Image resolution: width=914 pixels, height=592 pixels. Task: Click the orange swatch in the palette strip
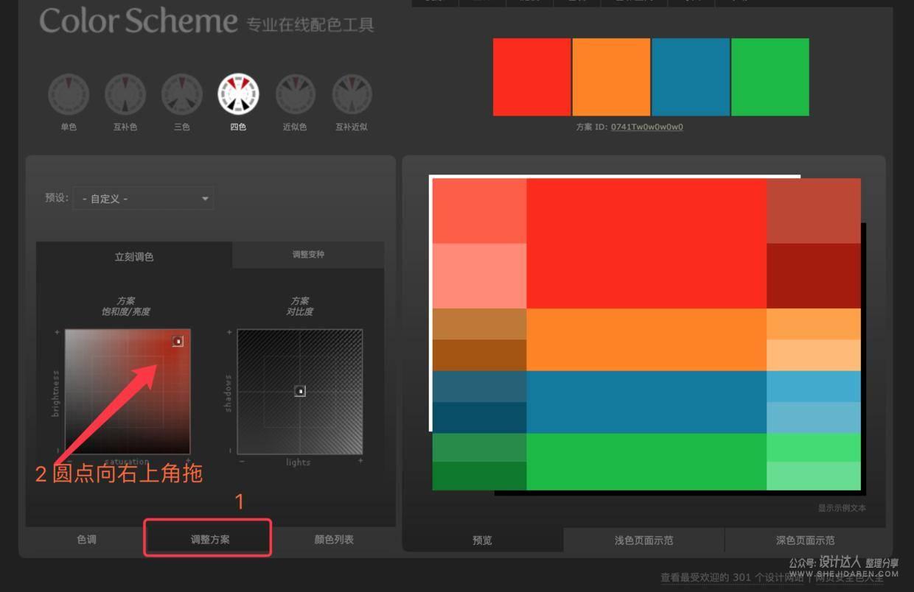click(610, 77)
